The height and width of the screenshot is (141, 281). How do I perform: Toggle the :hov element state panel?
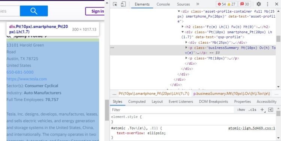241,110
